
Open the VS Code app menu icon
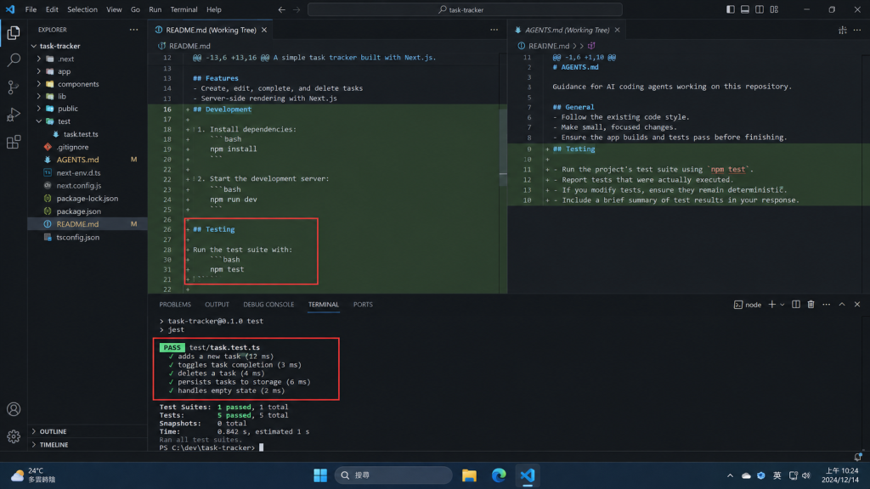pos(10,9)
